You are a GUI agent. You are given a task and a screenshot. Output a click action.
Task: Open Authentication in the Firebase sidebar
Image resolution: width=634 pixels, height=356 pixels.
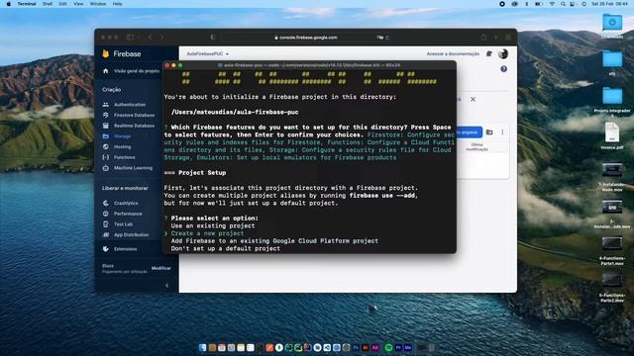130,105
